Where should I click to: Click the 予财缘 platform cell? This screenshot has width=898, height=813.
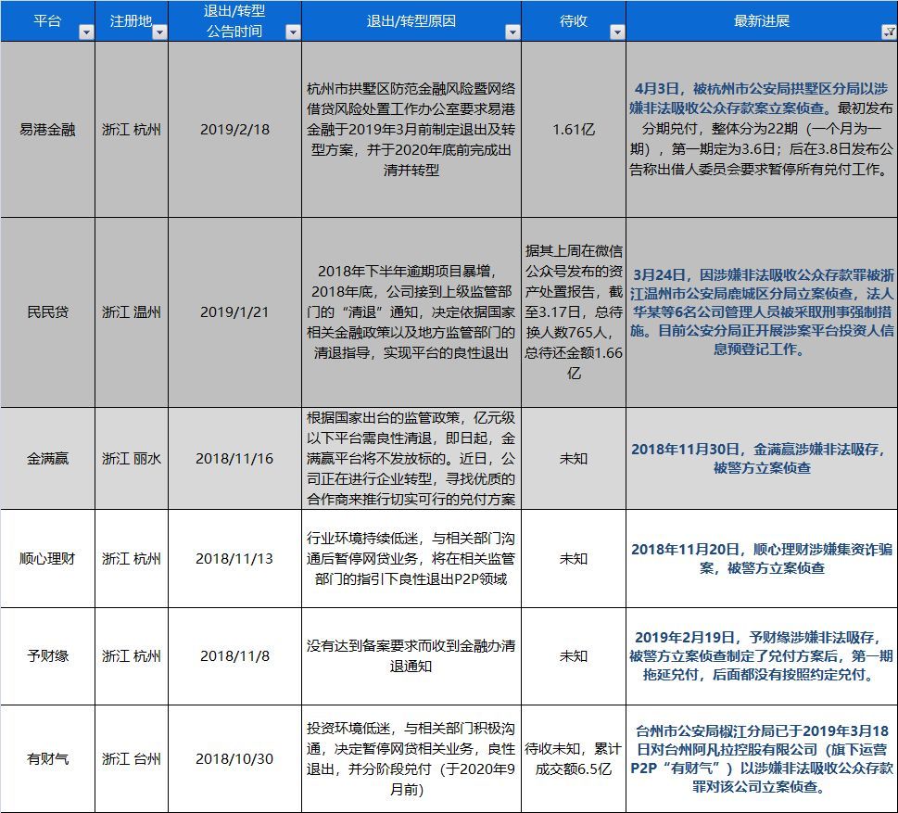pos(47,656)
